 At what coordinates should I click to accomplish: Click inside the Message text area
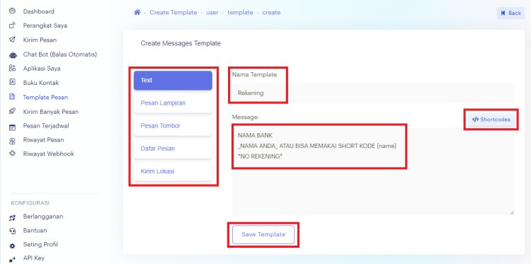(x=373, y=171)
